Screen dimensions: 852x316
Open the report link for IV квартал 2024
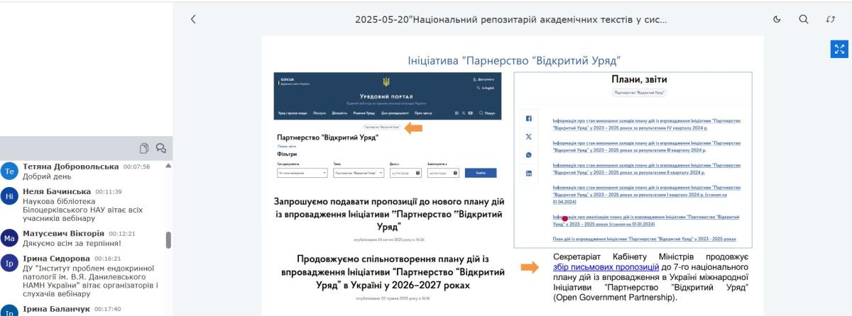[x=646, y=125]
